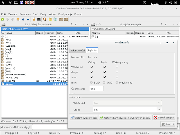Open the terminal toolbar icon
180x135 pixels.
[39, 19]
